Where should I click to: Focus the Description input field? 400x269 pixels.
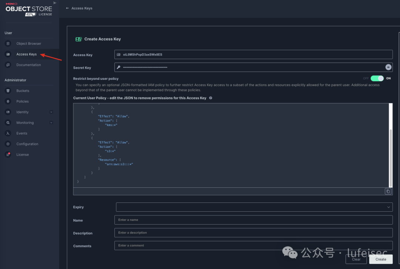253,233
